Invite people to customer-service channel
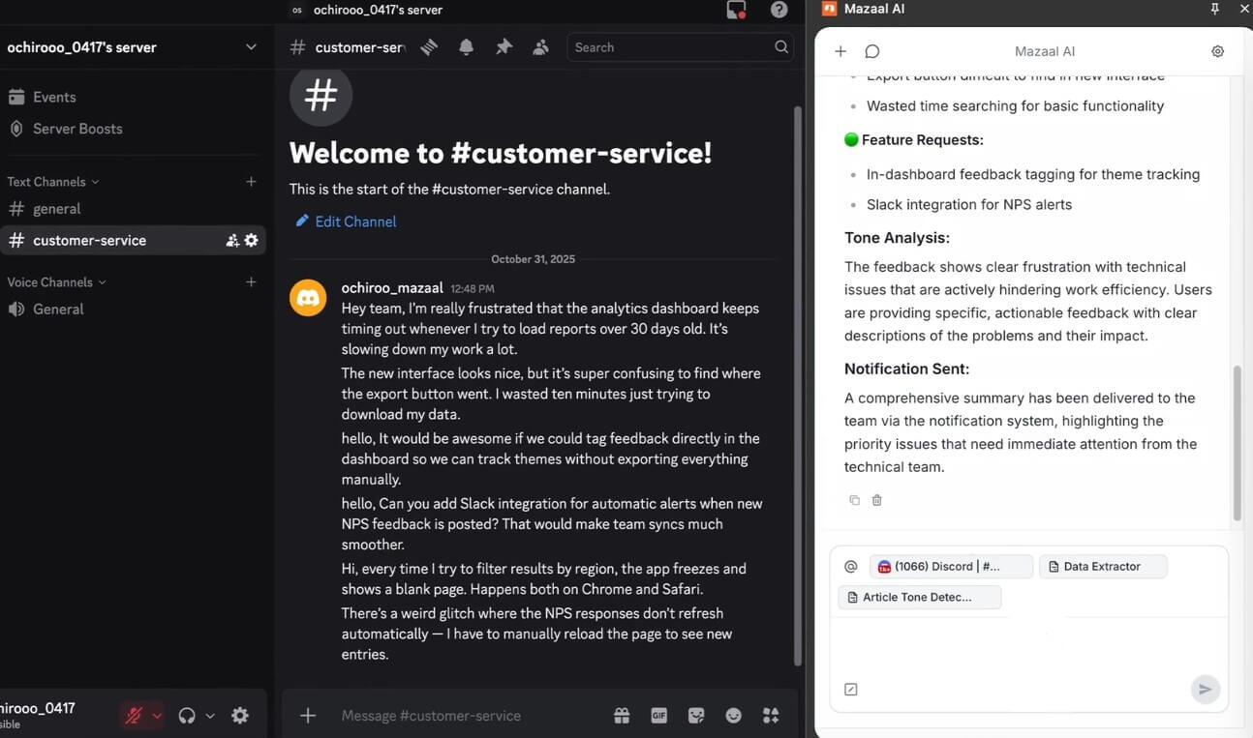1253x738 pixels. (x=232, y=241)
